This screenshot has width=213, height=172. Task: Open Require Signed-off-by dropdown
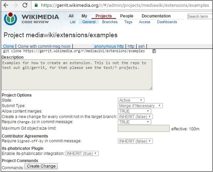tap(135, 141)
